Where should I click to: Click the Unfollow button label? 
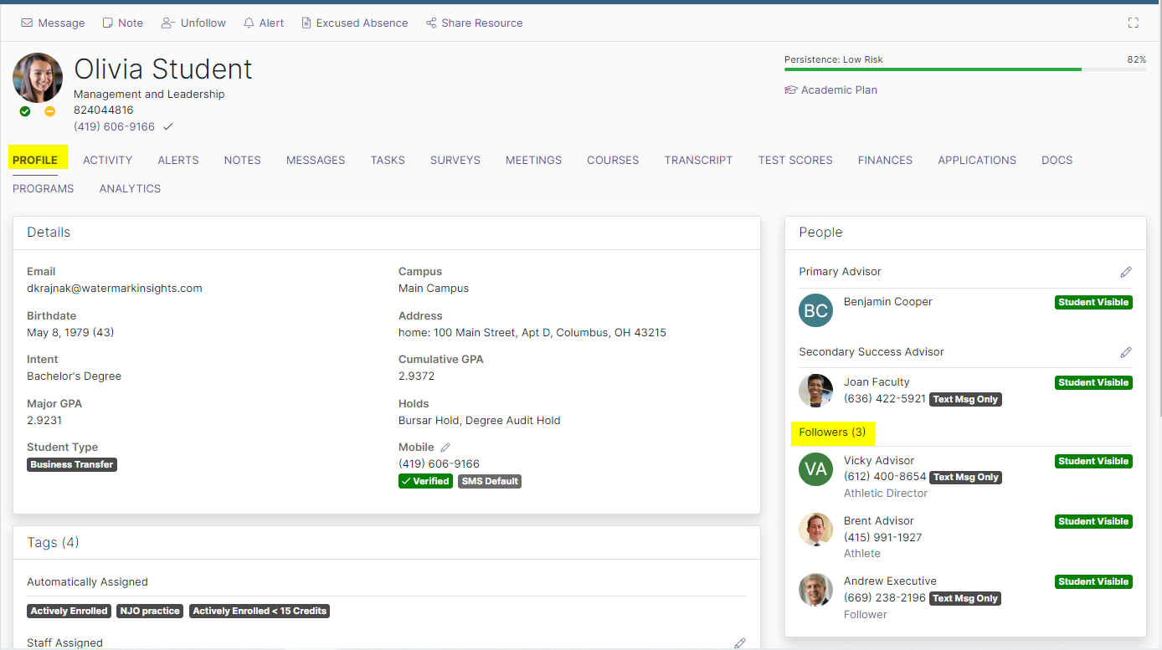pos(203,23)
